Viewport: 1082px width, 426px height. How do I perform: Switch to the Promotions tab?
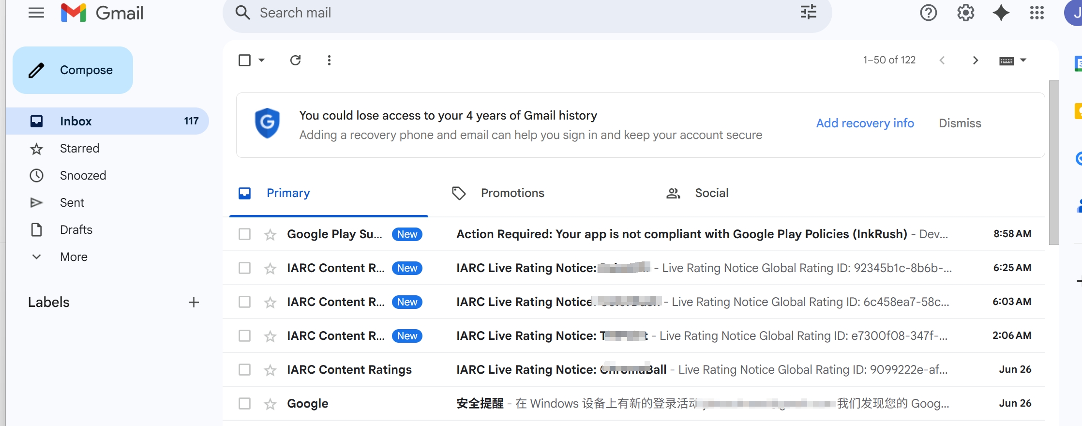(512, 193)
